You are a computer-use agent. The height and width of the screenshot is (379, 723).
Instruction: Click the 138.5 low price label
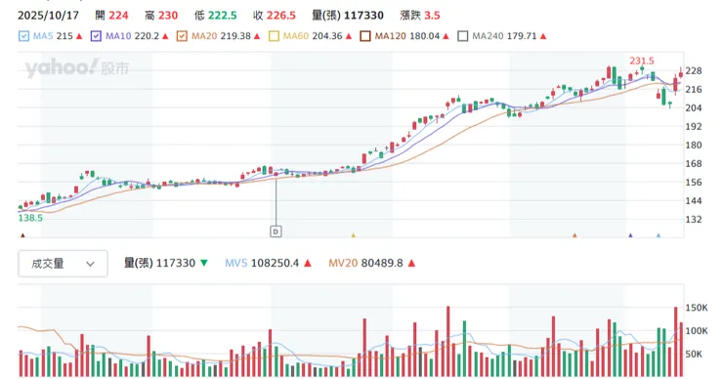click(30, 218)
